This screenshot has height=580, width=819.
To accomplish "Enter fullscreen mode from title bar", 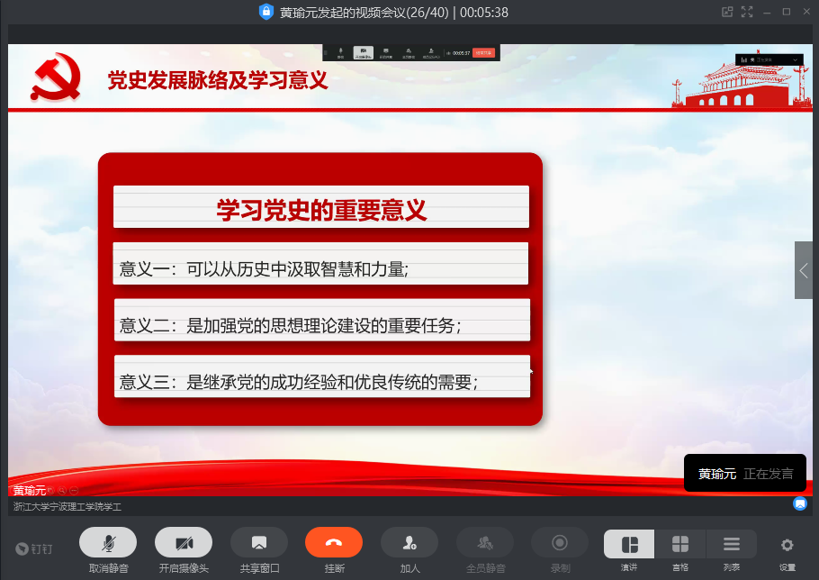I will pos(747,12).
